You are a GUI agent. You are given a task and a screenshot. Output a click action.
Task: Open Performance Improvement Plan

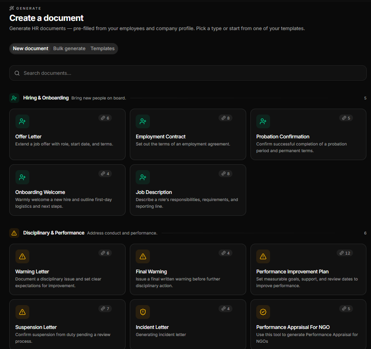[x=308, y=270]
